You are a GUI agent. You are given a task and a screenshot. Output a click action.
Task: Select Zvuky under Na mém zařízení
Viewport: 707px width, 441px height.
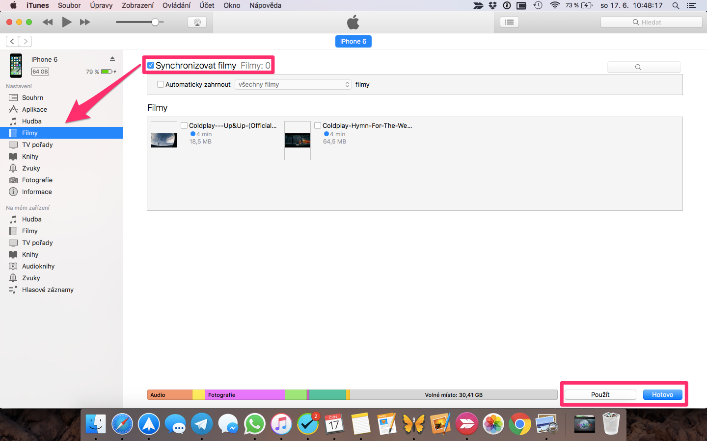(32, 278)
